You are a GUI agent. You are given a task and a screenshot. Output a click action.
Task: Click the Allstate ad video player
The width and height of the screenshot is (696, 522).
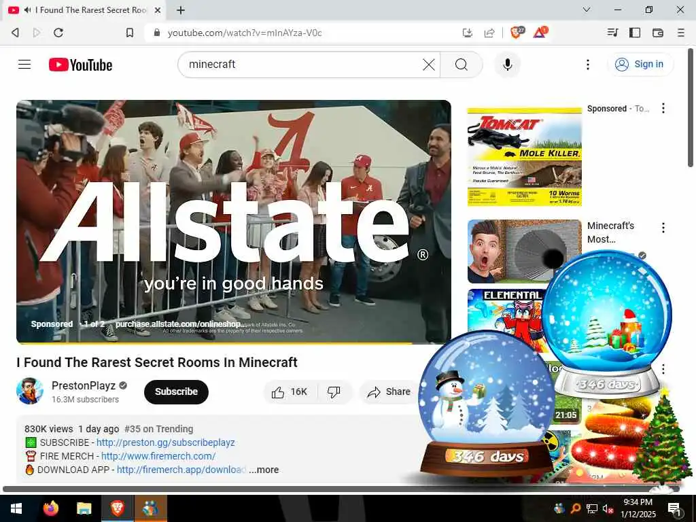tap(234, 221)
